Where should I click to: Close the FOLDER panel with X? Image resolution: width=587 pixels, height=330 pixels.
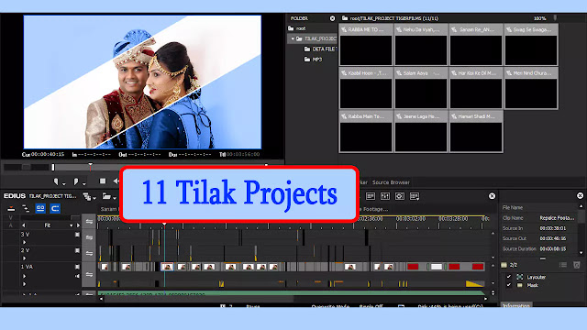(332, 18)
